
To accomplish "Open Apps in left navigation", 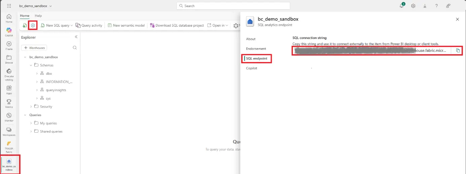I will [9, 90].
